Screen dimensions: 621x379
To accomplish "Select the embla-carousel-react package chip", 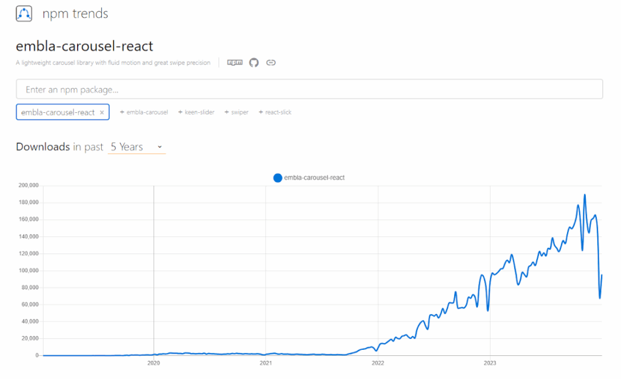I will [58, 112].
